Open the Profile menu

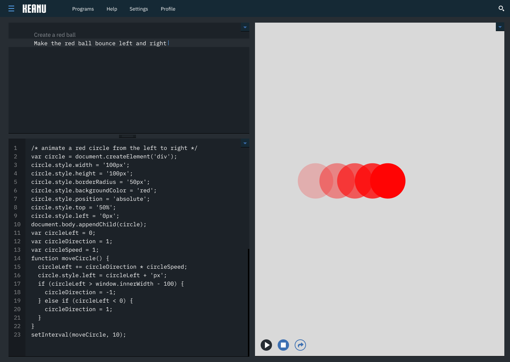(168, 9)
